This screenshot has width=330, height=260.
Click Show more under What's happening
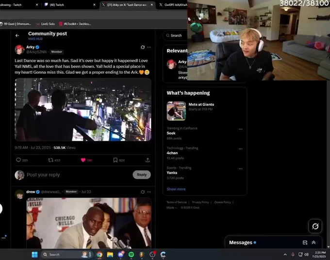point(176,189)
